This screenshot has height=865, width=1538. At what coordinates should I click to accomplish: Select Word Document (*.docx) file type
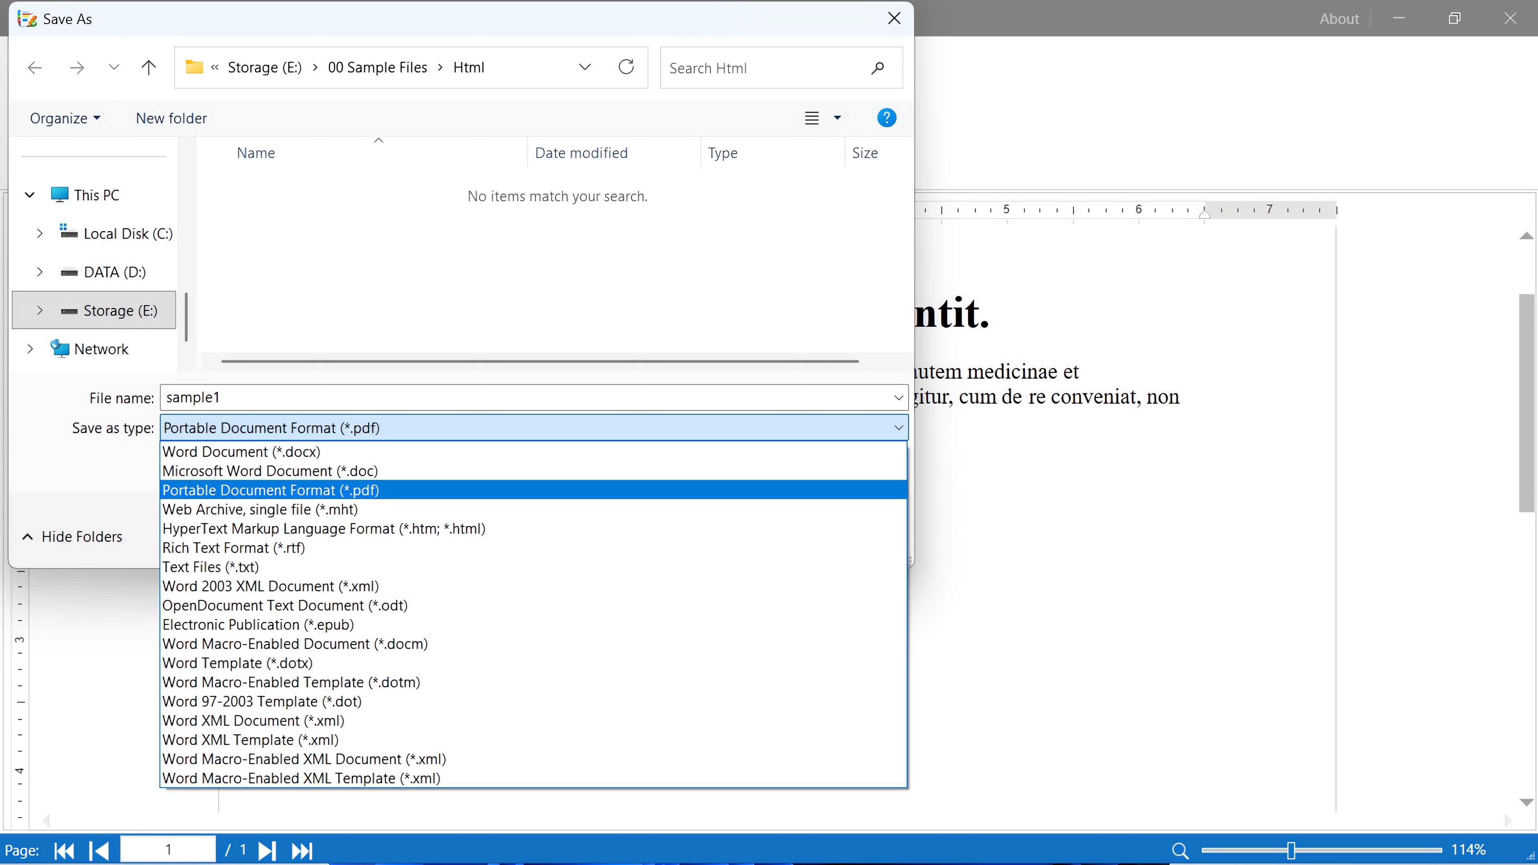(241, 452)
